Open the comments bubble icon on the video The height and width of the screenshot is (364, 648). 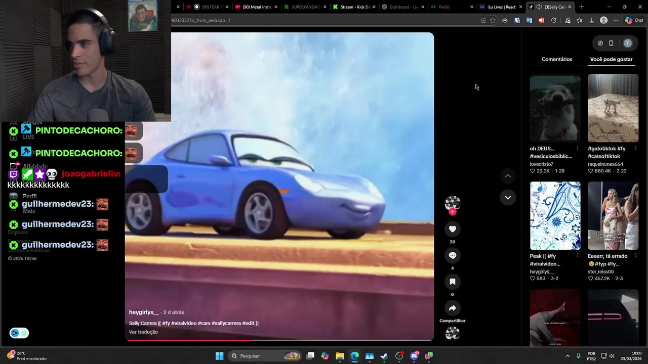pos(452,255)
